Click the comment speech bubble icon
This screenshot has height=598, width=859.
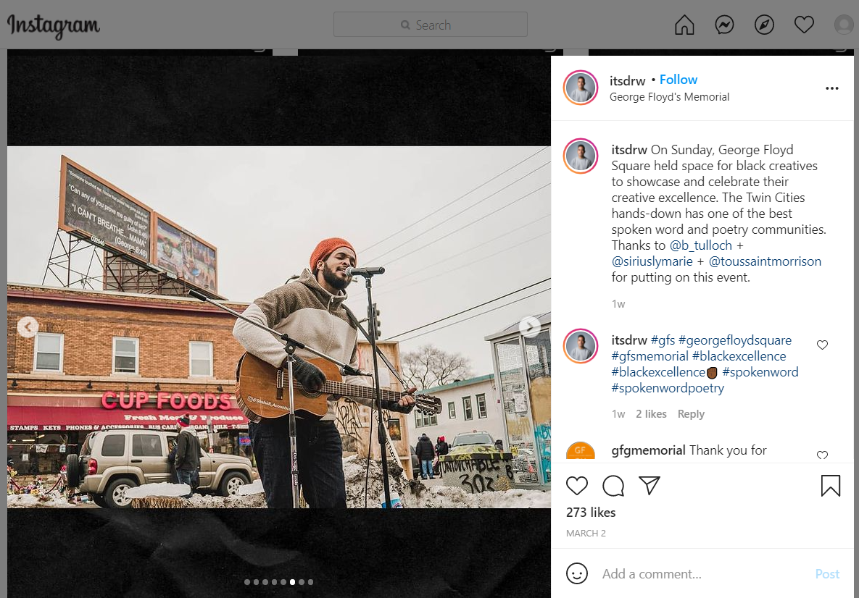(613, 486)
